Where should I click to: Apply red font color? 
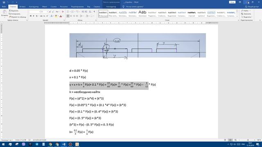tap(61, 16)
